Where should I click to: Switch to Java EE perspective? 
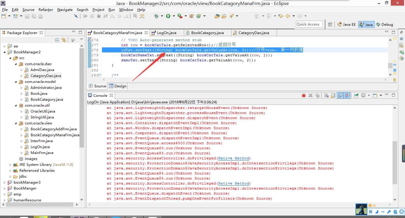pyautogui.click(x=346, y=24)
